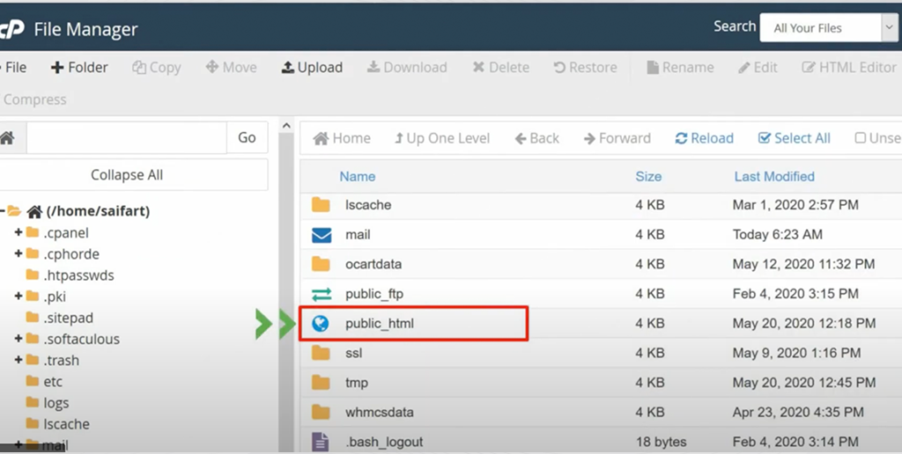Select the public_html row name
The height and width of the screenshot is (454, 902).
380,324
